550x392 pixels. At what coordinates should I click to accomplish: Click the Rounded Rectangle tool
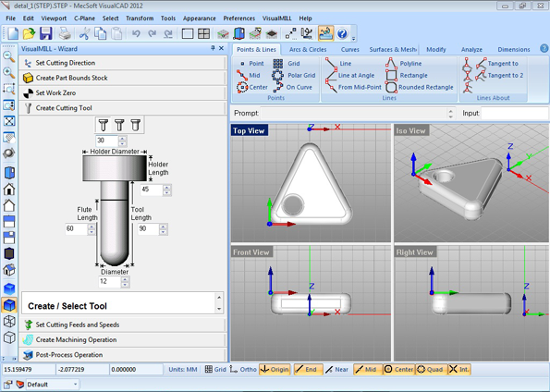420,88
